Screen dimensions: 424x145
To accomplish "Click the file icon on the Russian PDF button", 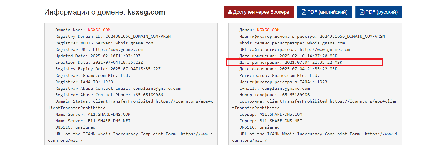I will point(362,12).
